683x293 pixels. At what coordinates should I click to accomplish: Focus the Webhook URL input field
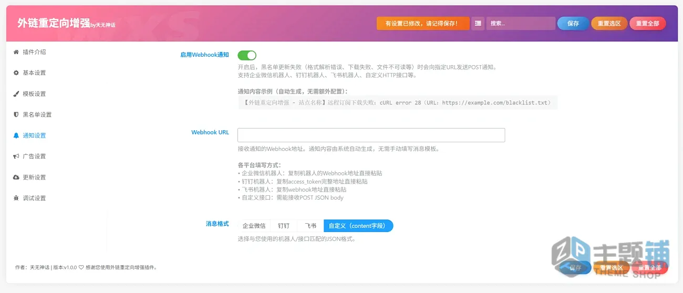(371, 135)
